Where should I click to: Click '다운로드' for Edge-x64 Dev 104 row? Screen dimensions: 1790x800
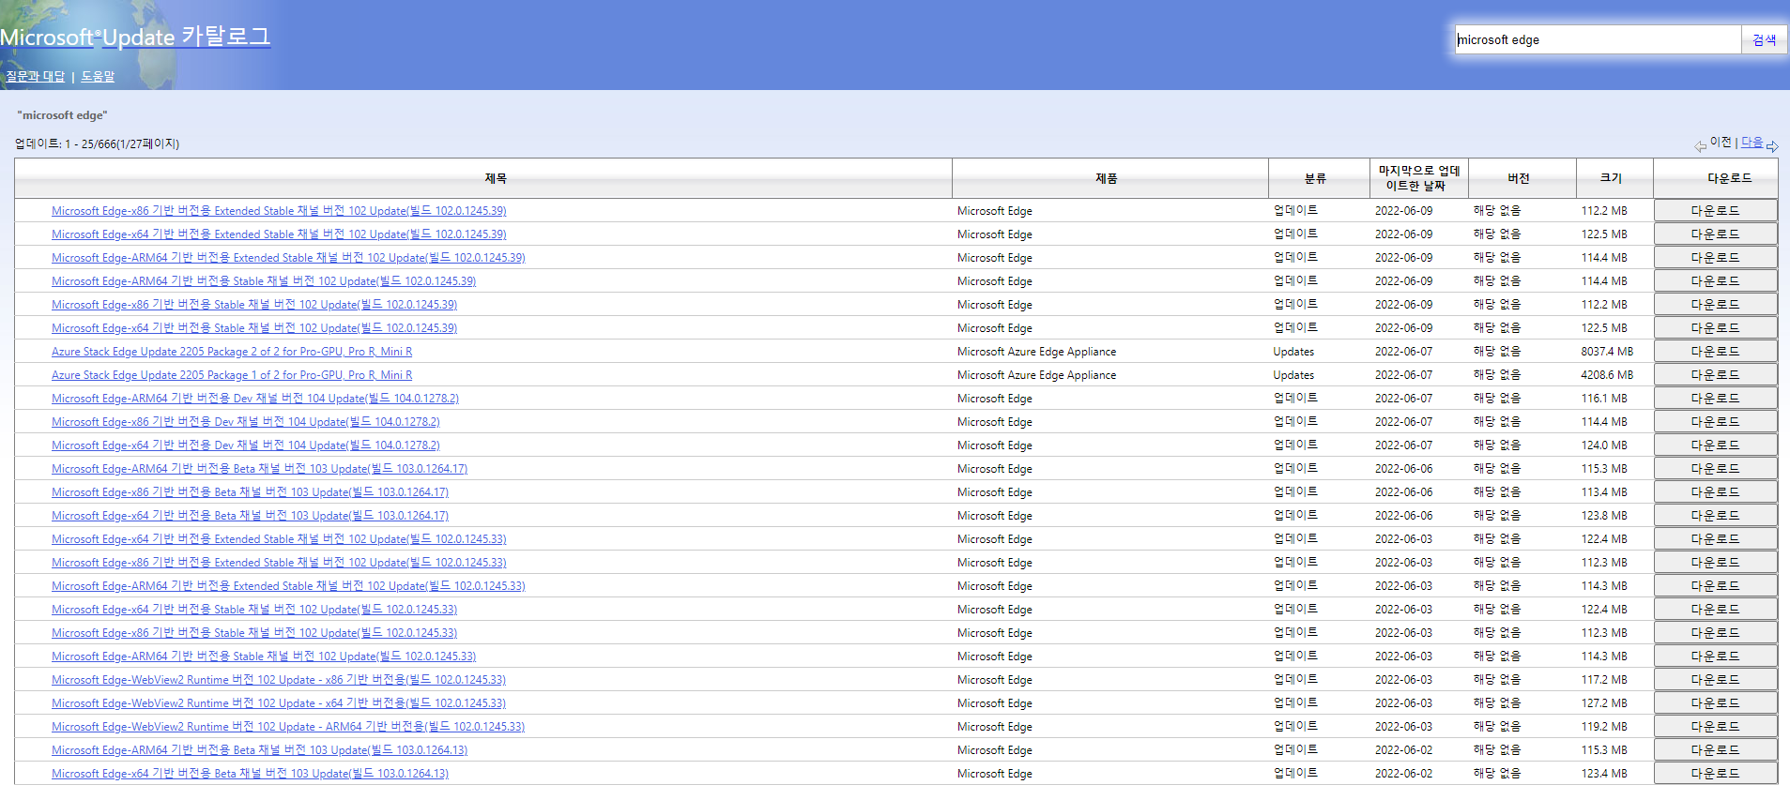(x=1715, y=445)
